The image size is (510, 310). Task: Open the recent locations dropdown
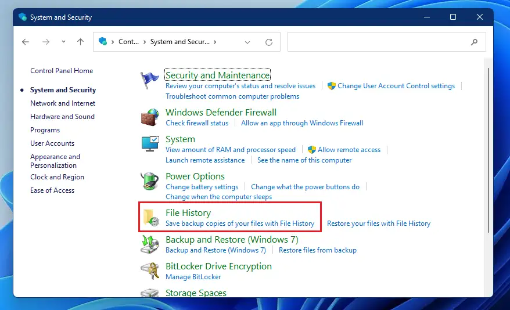click(x=63, y=42)
